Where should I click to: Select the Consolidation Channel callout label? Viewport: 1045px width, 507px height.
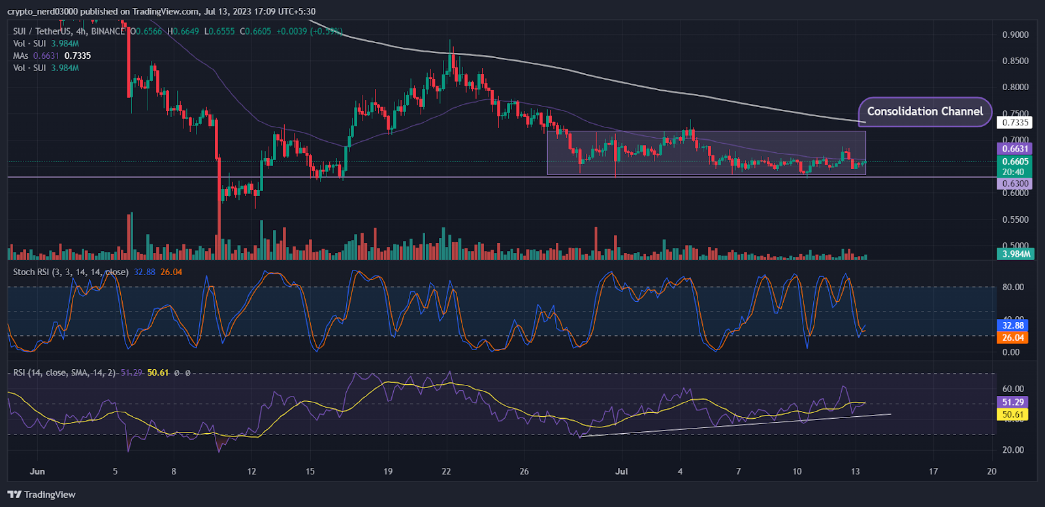pyautogui.click(x=925, y=112)
